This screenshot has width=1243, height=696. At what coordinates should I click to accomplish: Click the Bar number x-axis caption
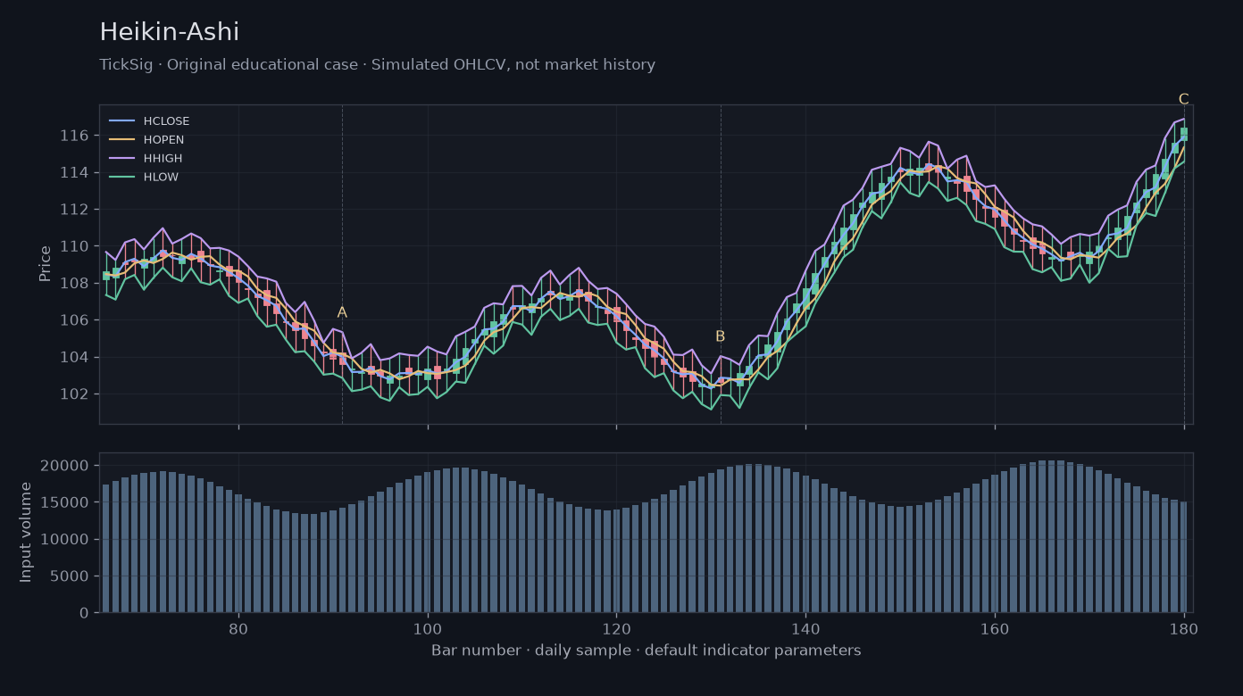pos(647,650)
